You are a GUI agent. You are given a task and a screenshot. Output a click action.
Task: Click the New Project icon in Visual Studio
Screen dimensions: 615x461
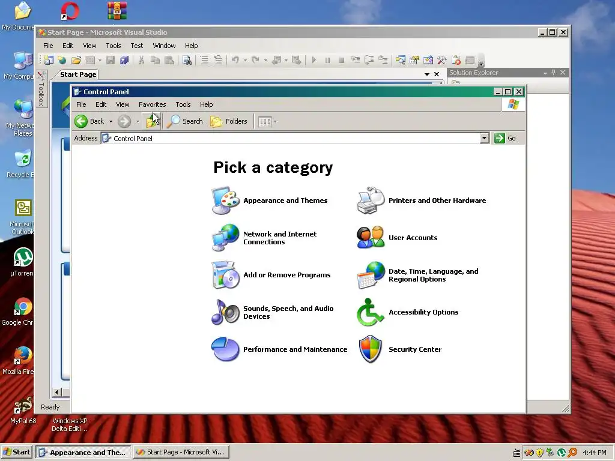click(x=49, y=60)
